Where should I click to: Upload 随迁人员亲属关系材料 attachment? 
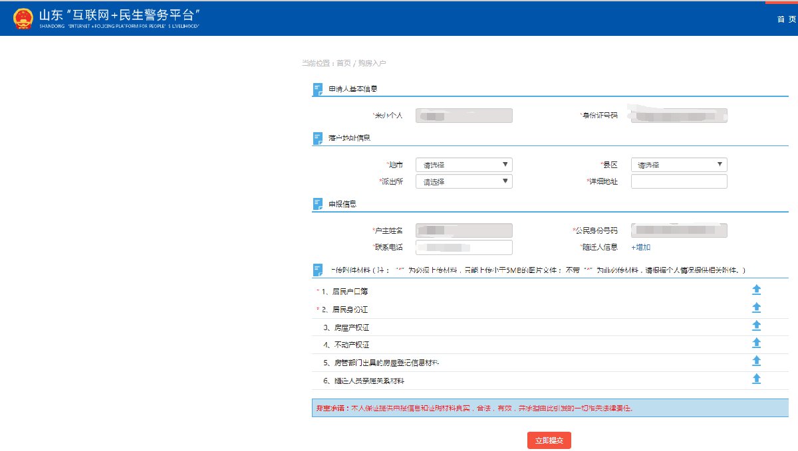pos(756,379)
